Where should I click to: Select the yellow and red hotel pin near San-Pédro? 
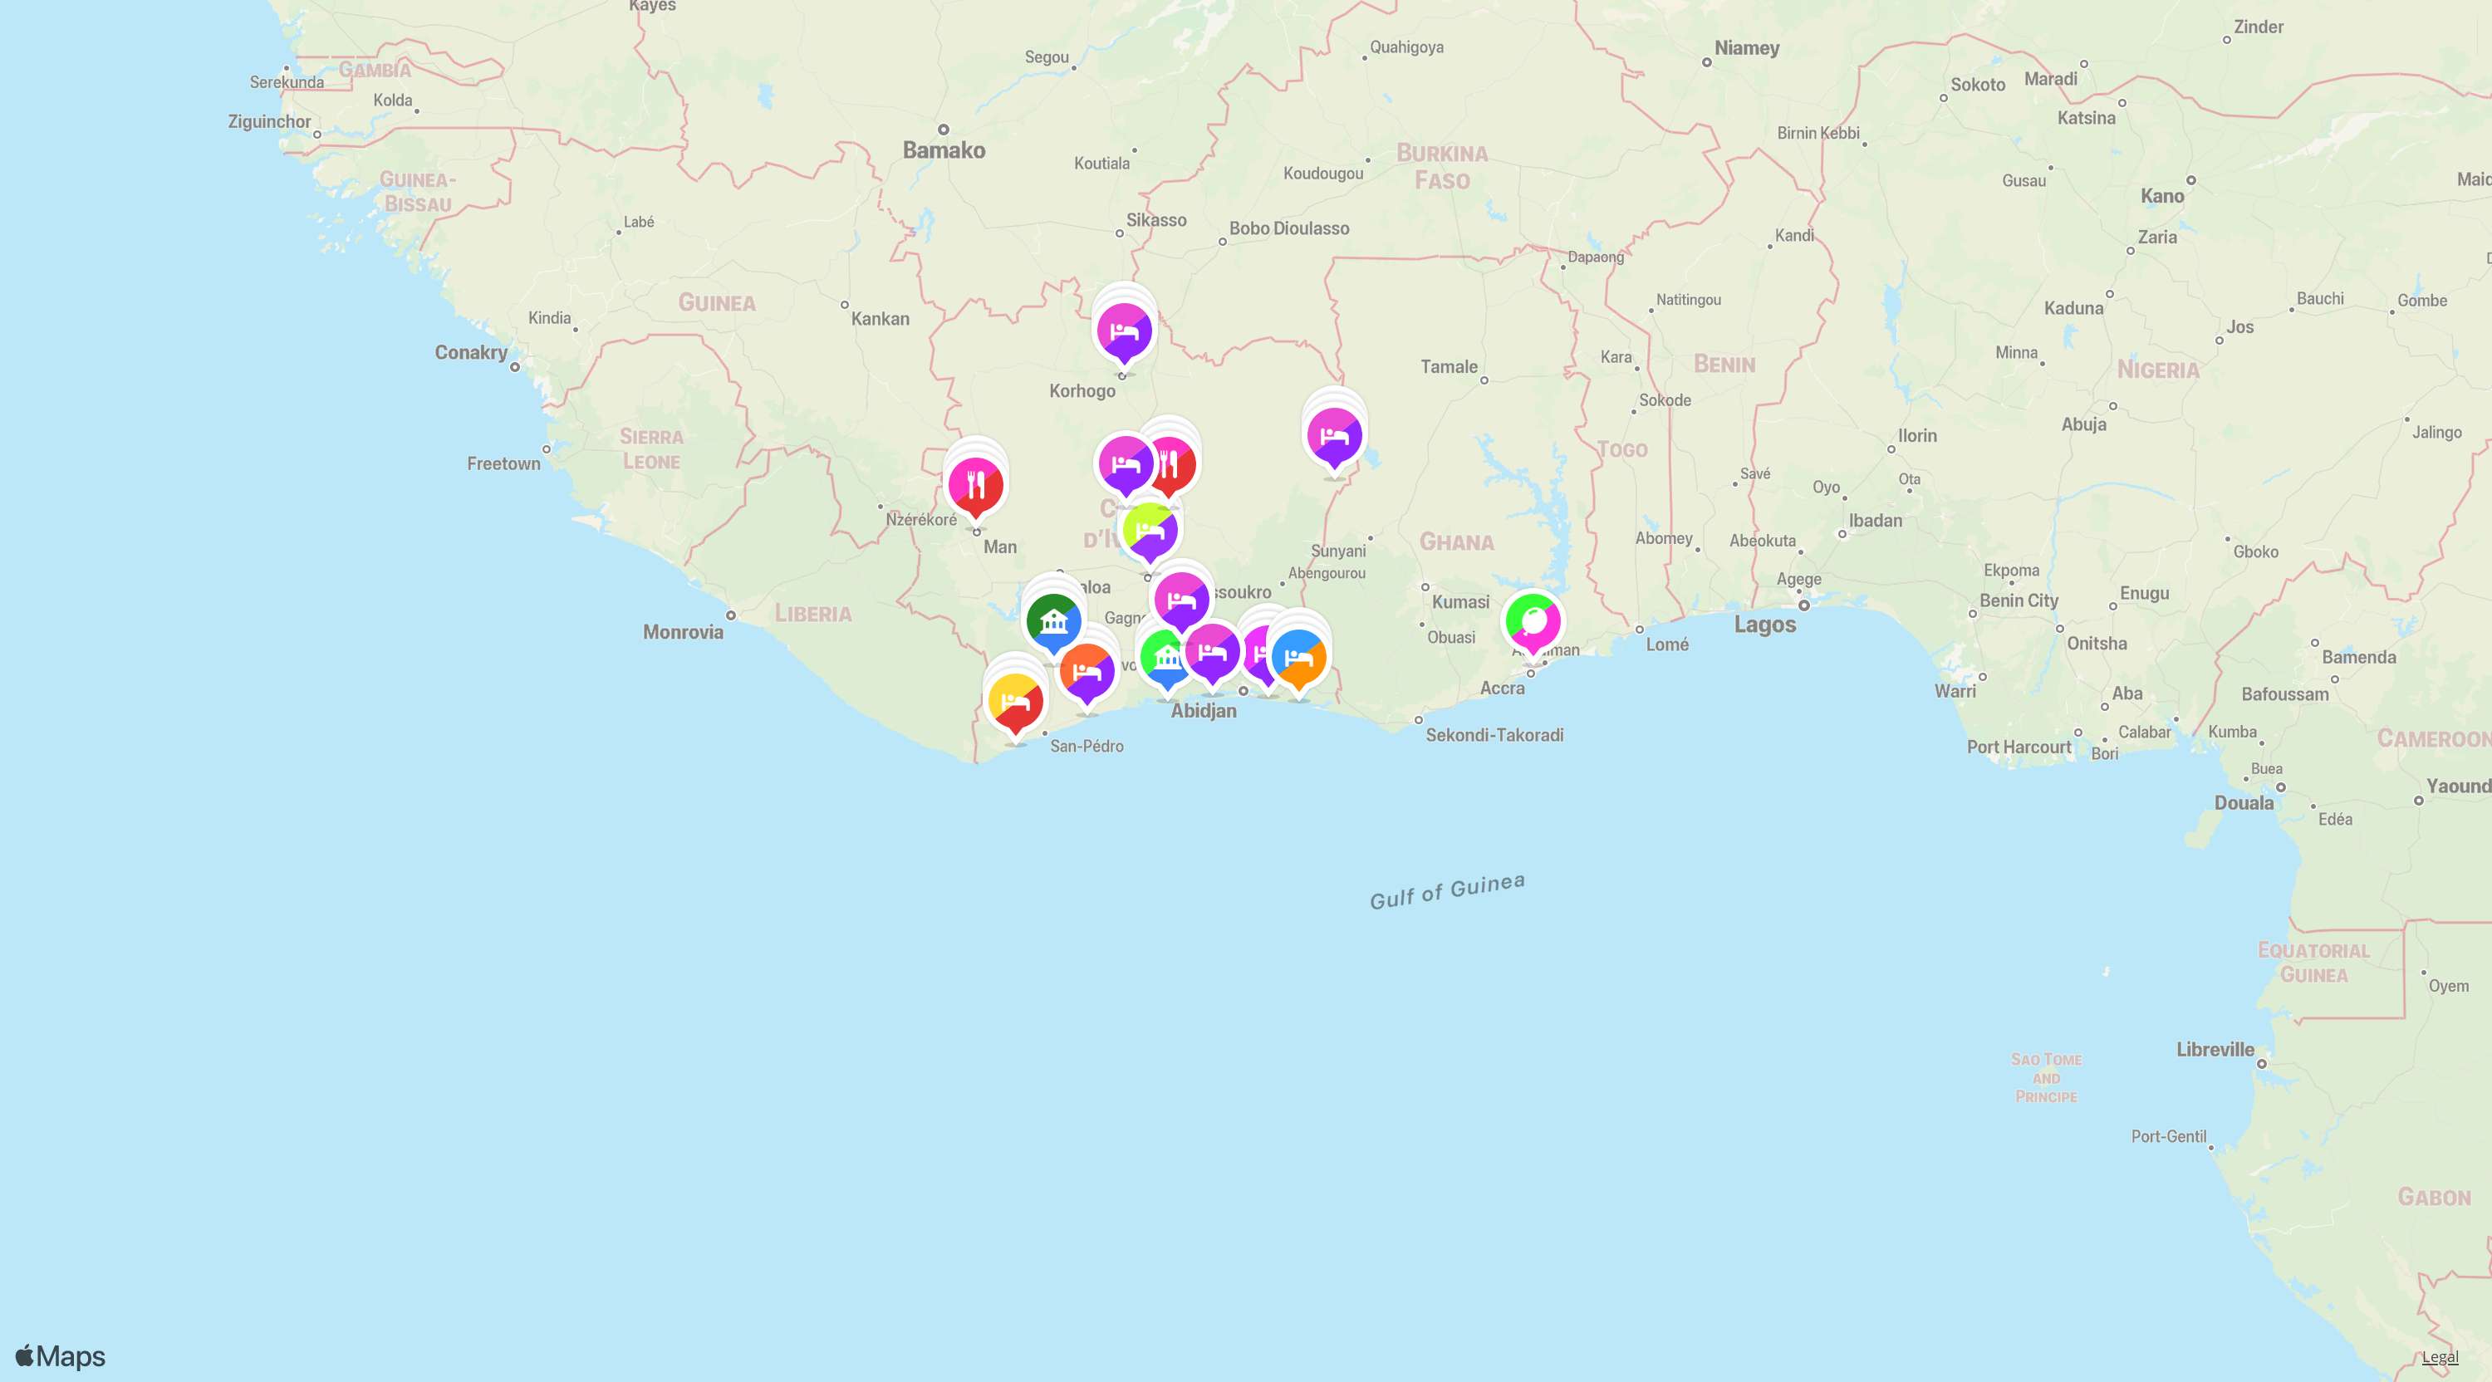pos(1016,702)
